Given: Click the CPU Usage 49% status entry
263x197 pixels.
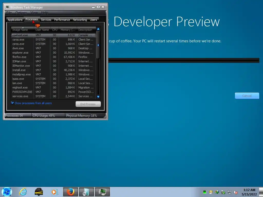Looking at the screenshot, I should [48, 116].
